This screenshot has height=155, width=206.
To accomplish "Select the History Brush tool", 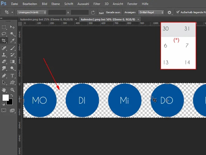I will 12,55.
